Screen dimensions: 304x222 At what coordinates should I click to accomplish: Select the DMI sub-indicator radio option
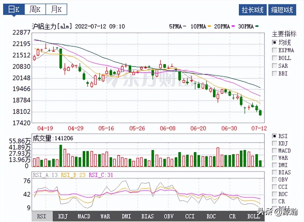pos(274,165)
